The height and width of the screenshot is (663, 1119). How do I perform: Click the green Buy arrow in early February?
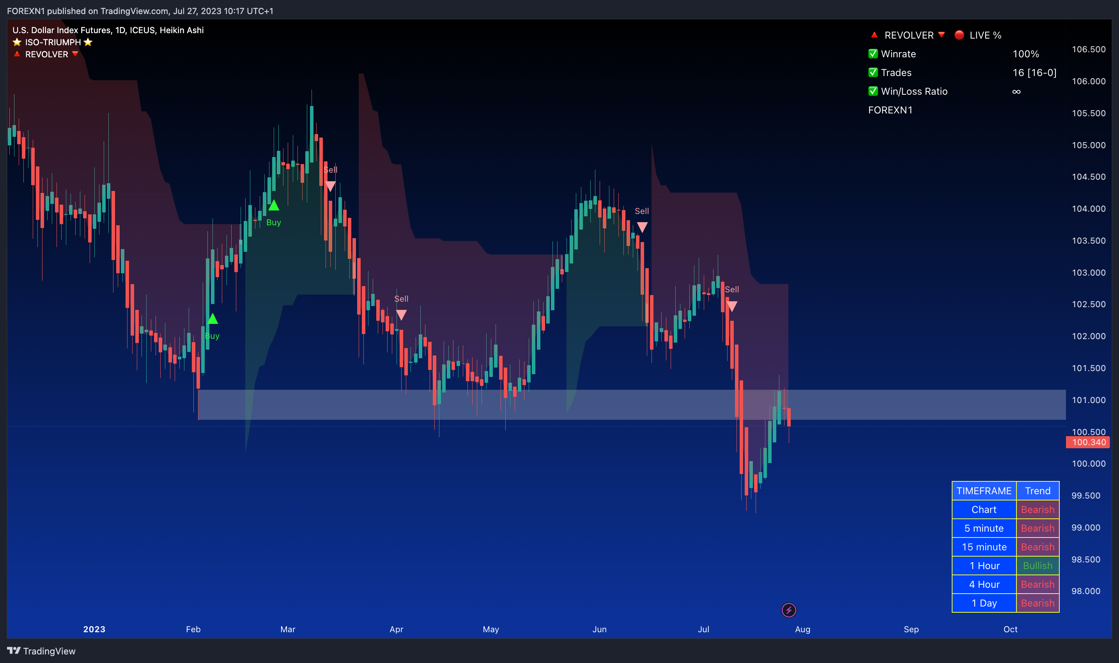pyautogui.click(x=212, y=318)
